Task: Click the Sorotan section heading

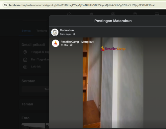Action: (29, 81)
